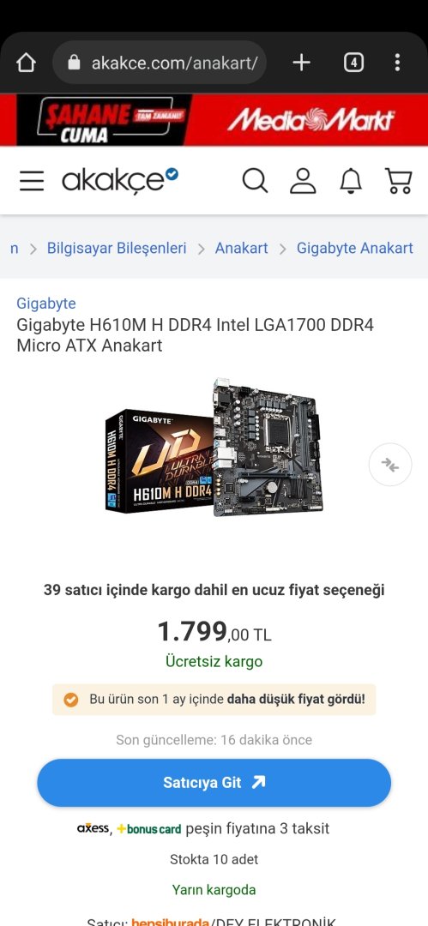Image resolution: width=428 pixels, height=926 pixels.
Task: Open the MediaMarkt Şahane Cuma banner
Action: click(214, 120)
